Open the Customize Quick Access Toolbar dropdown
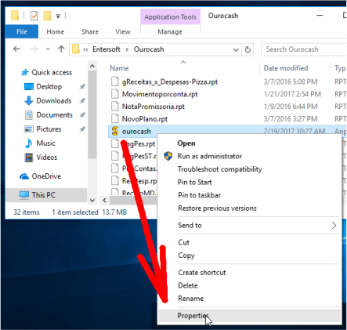 58,16
